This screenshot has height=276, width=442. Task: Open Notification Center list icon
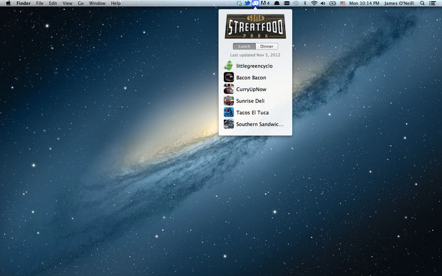click(x=432, y=3)
